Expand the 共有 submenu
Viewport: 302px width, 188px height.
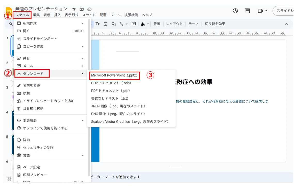coord(51,58)
